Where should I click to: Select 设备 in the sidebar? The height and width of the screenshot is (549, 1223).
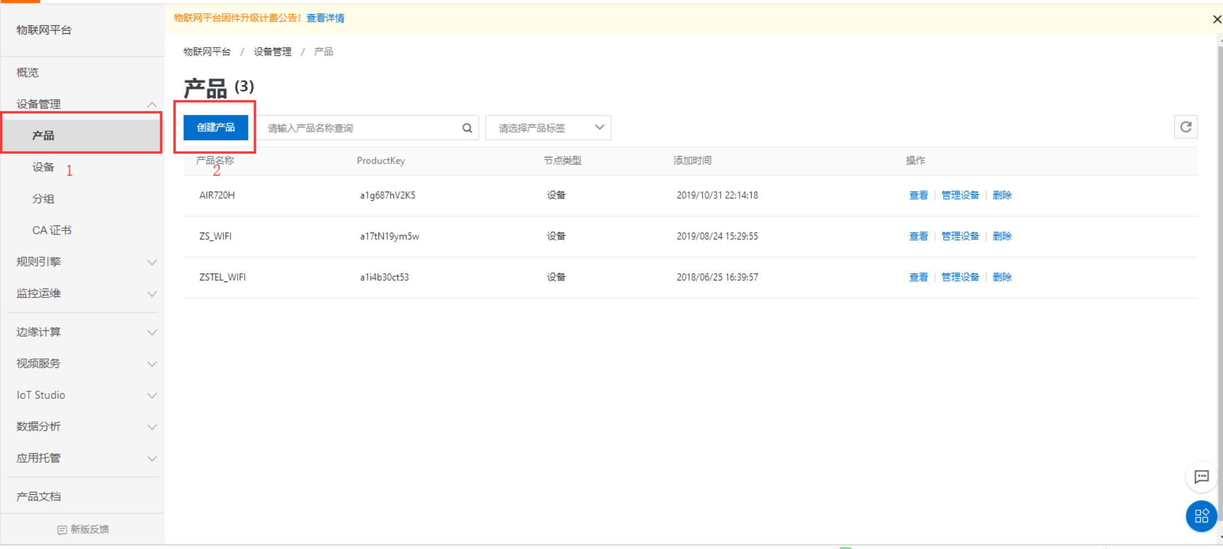point(43,167)
